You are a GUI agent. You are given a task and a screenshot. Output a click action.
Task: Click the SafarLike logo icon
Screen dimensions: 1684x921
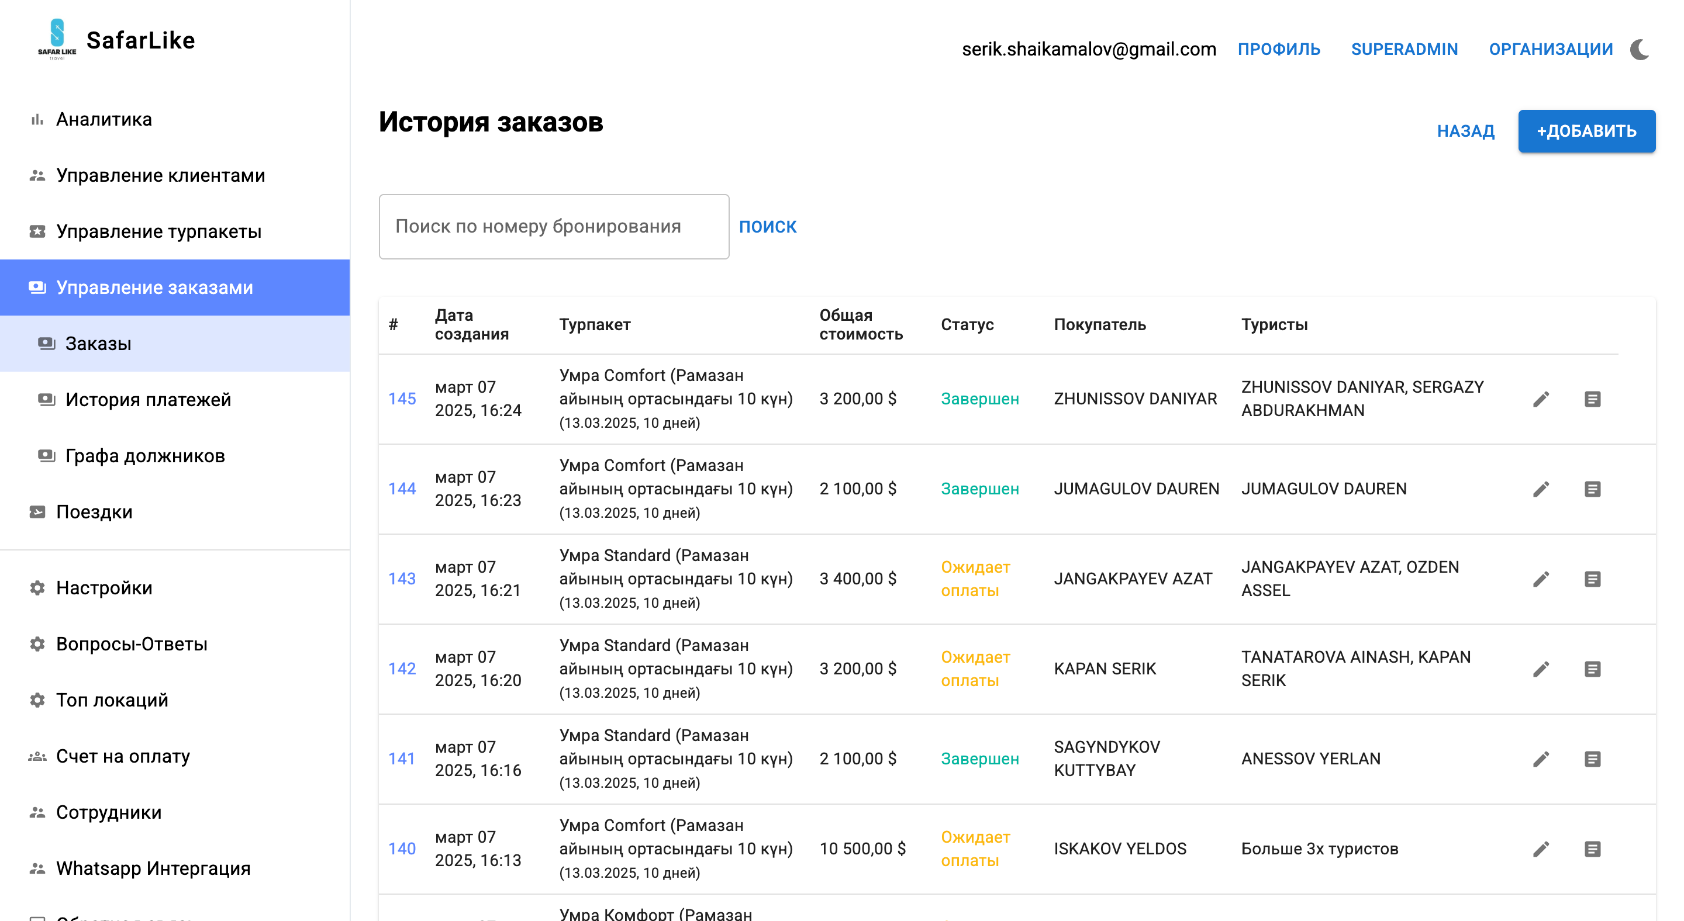(x=57, y=39)
